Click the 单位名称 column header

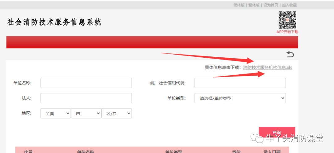85,151
